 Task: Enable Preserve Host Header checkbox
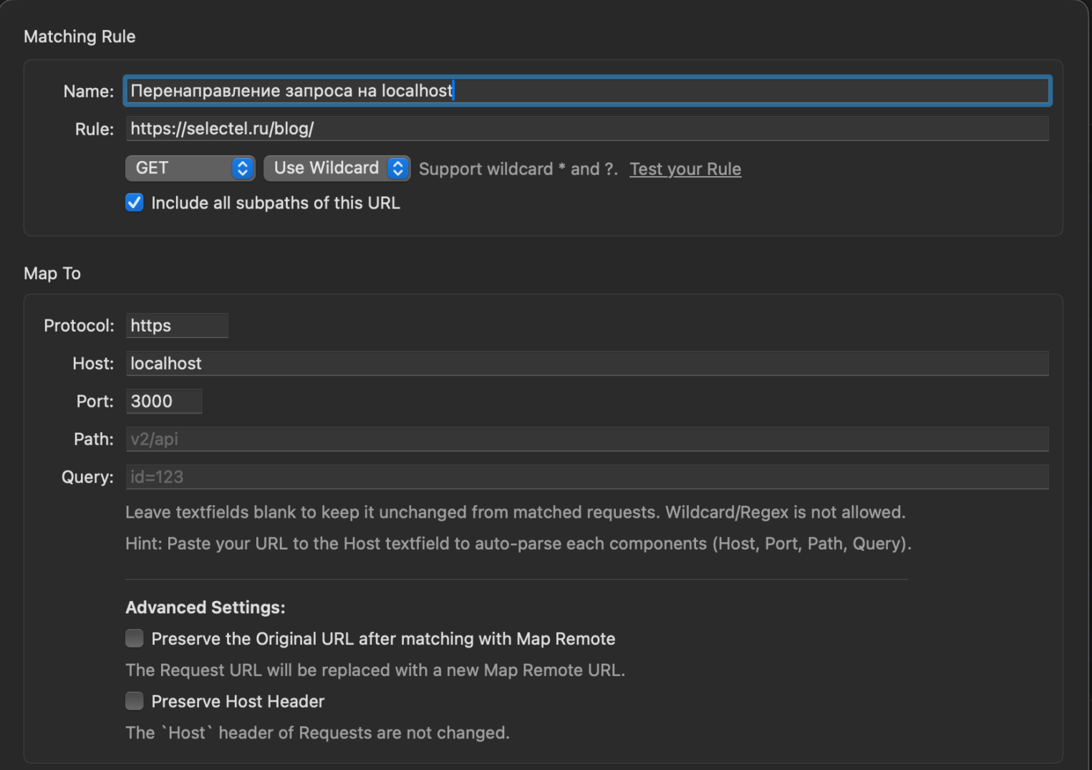click(x=135, y=701)
